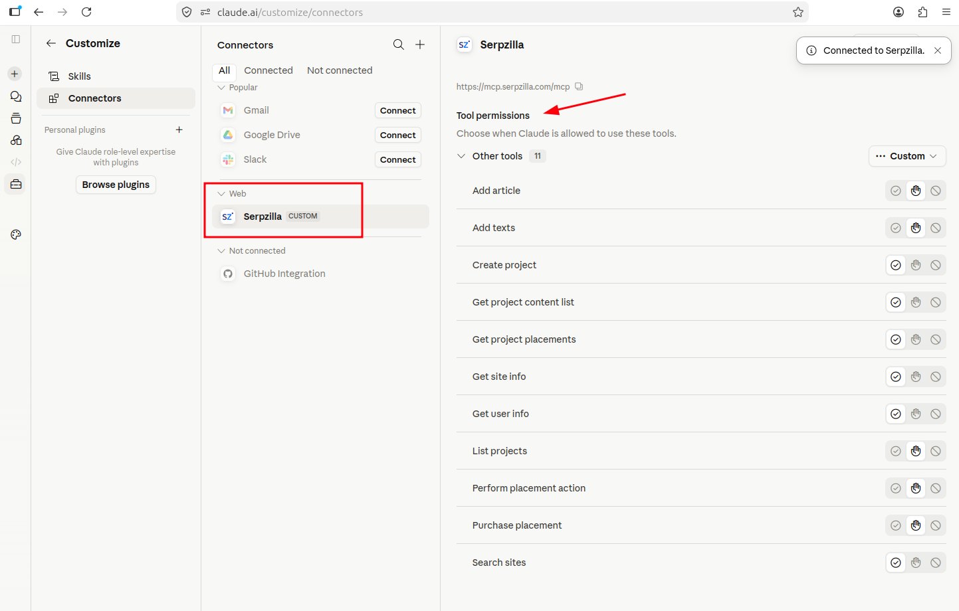
Task: Open the palette icon in left rail
Action: (16, 234)
